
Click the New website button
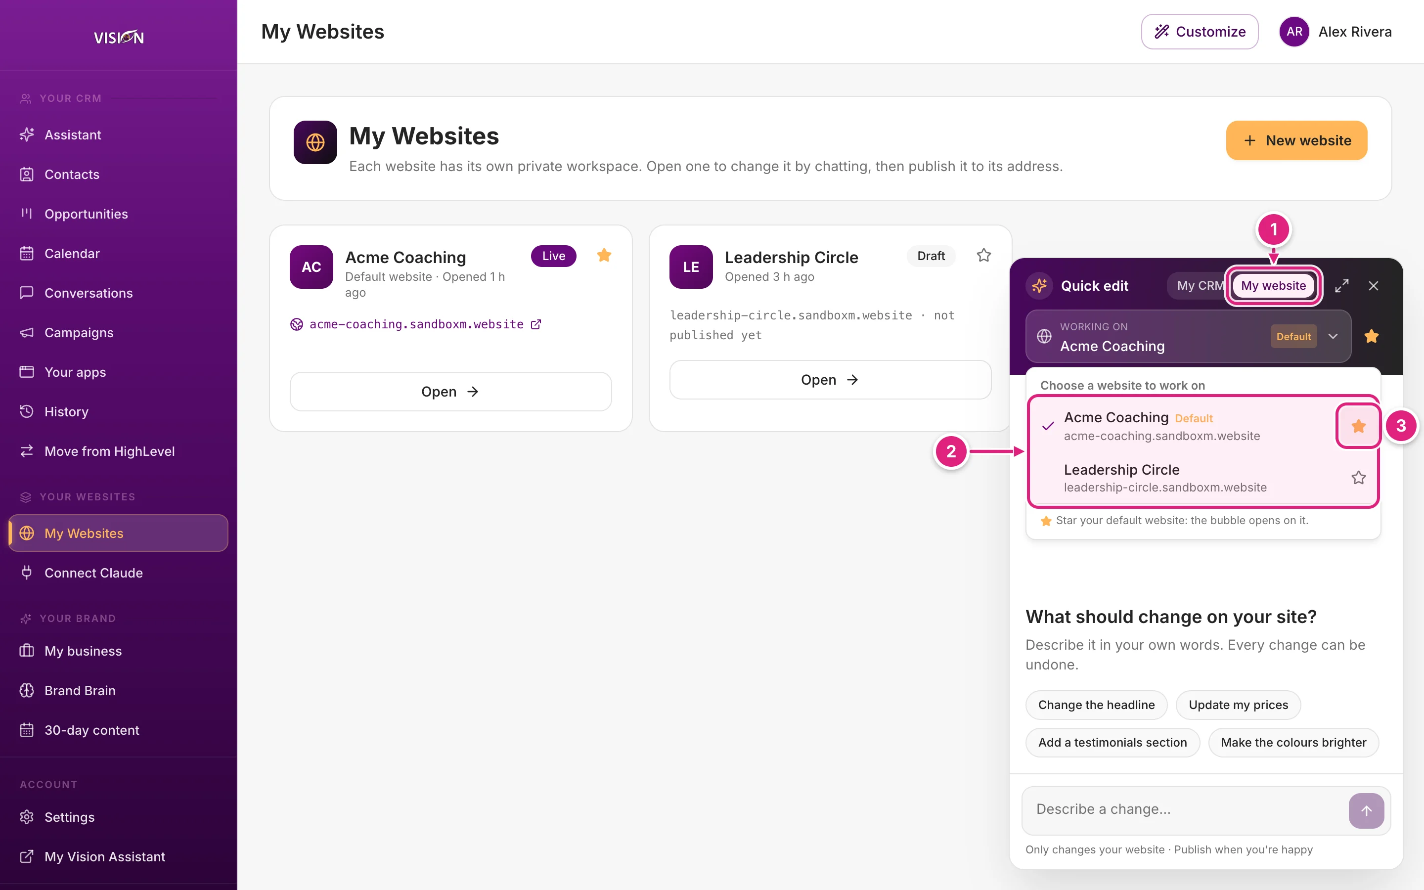point(1296,141)
